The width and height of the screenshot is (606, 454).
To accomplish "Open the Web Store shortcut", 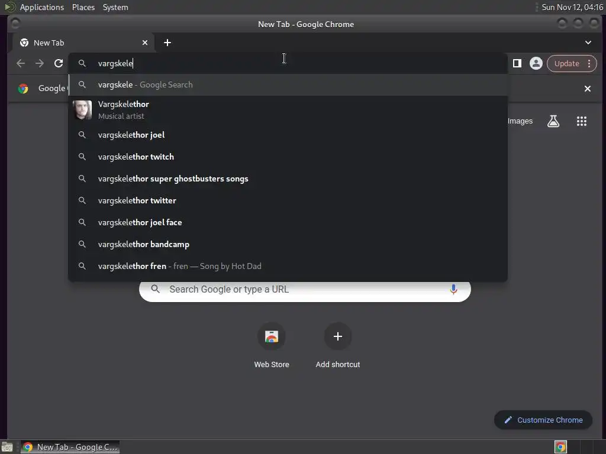I will [x=272, y=345].
